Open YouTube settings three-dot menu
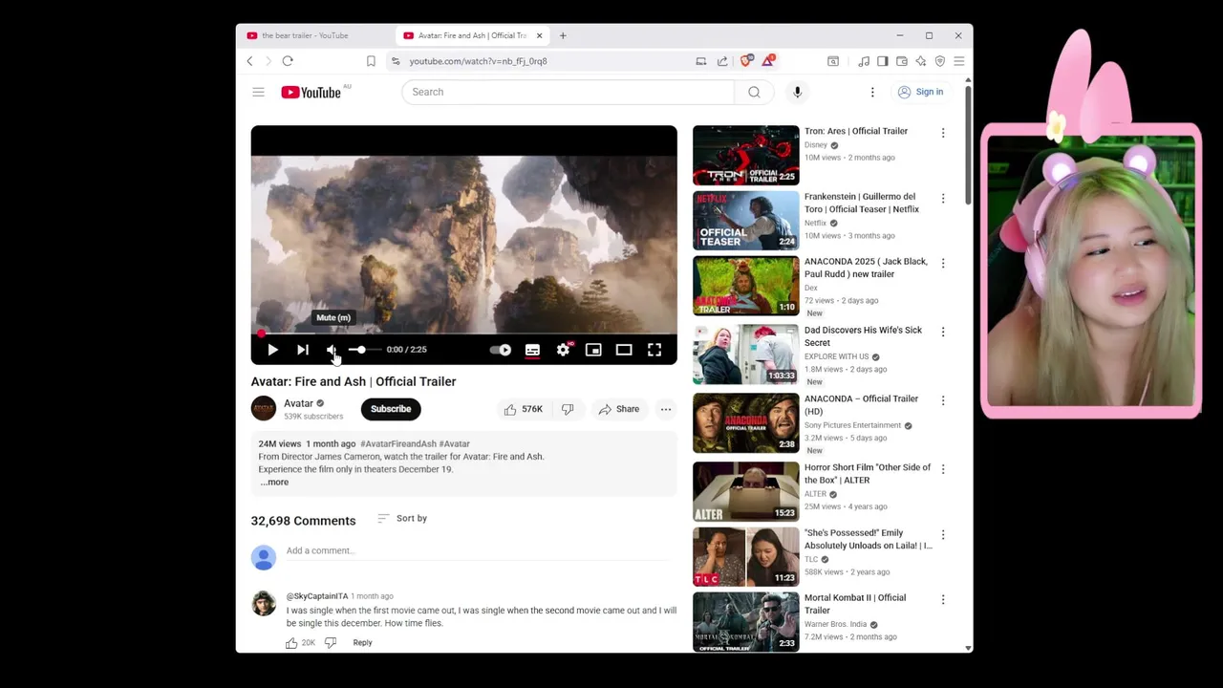Screen dimensions: 1223x688 872,92
